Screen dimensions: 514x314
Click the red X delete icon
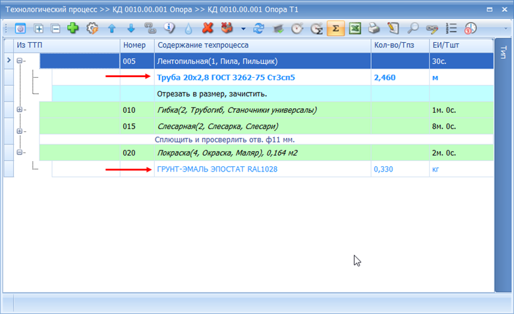coord(208,28)
